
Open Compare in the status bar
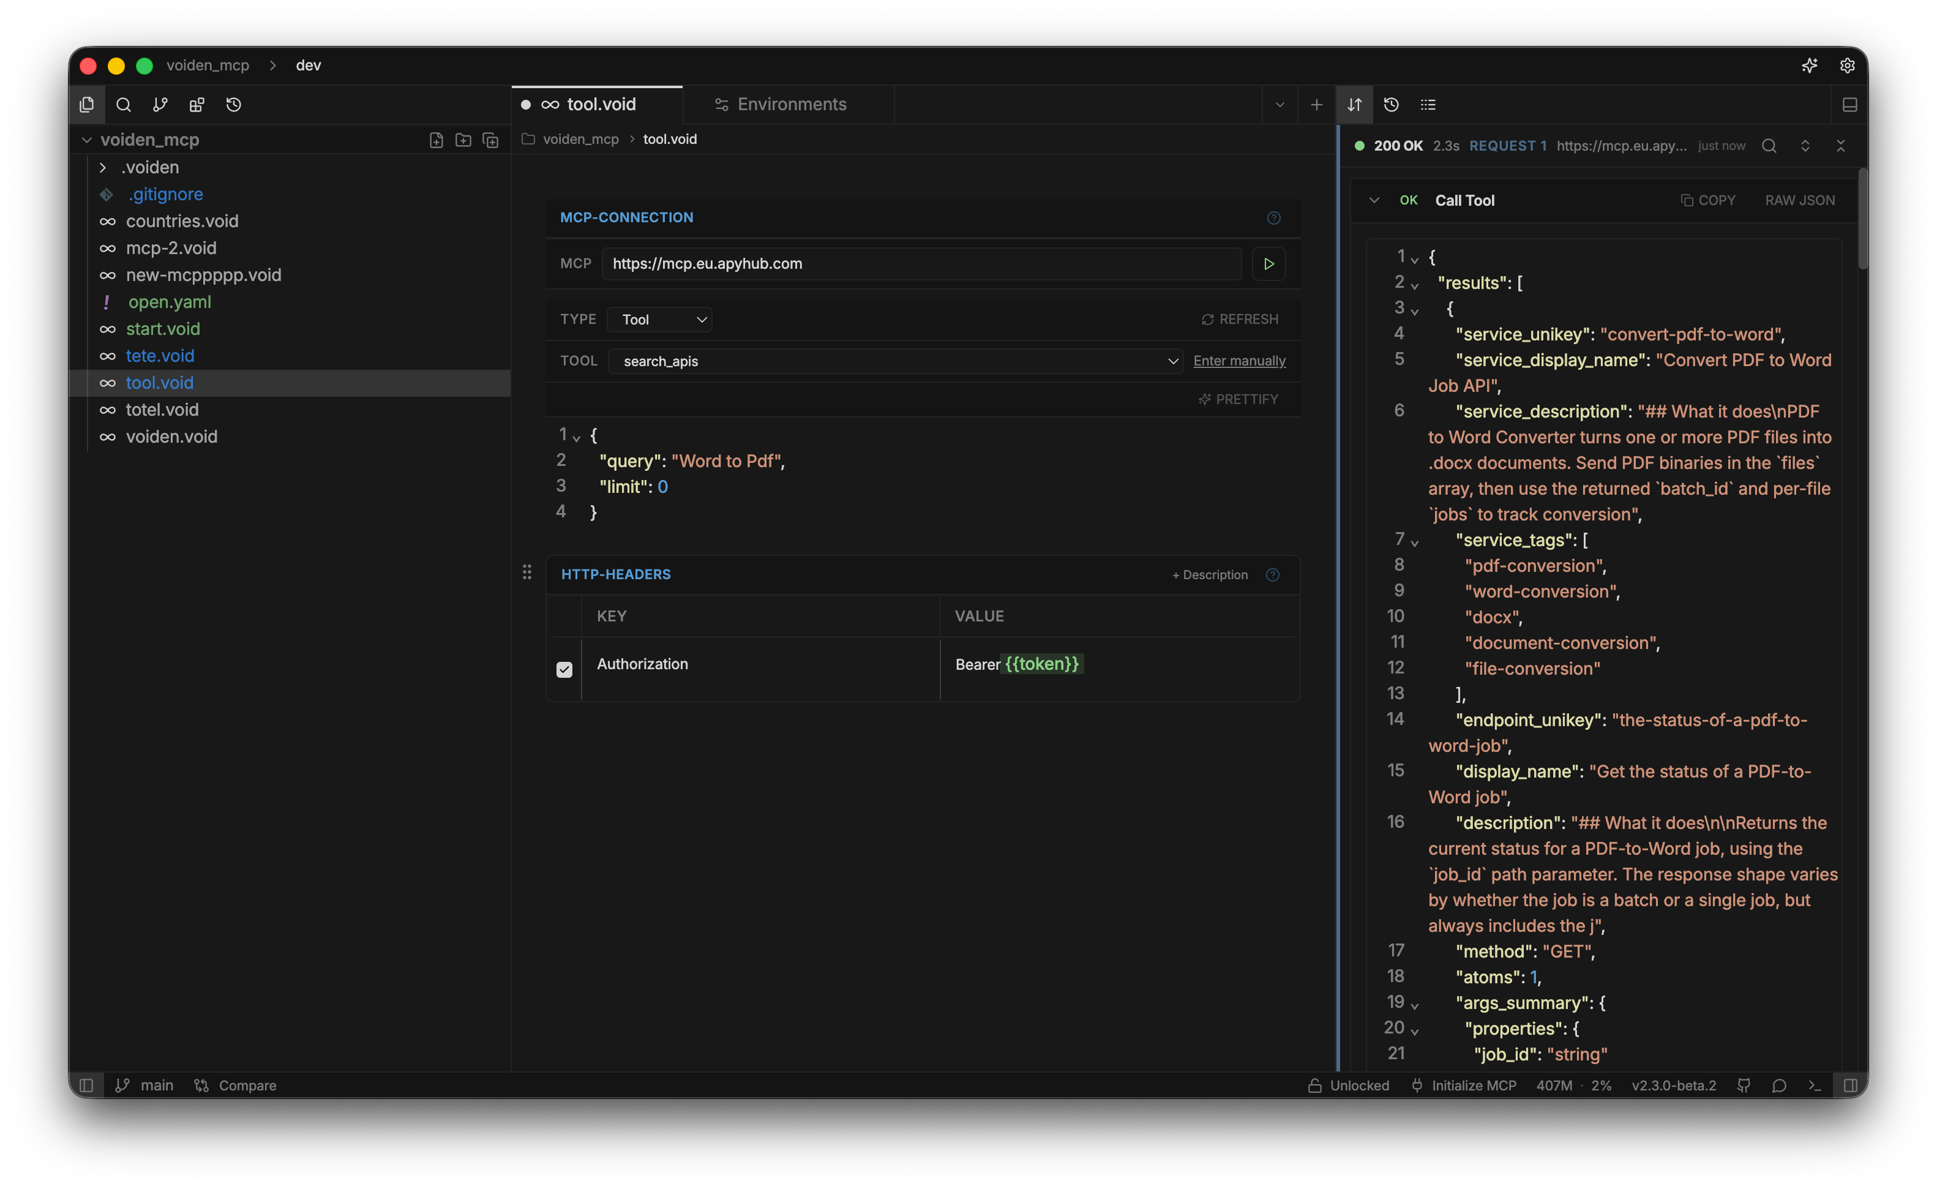tap(235, 1085)
